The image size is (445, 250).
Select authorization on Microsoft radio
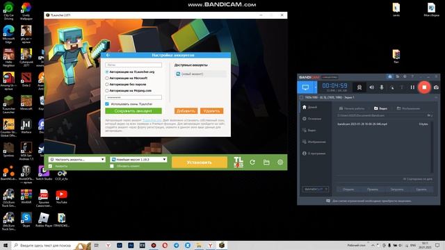(107, 78)
